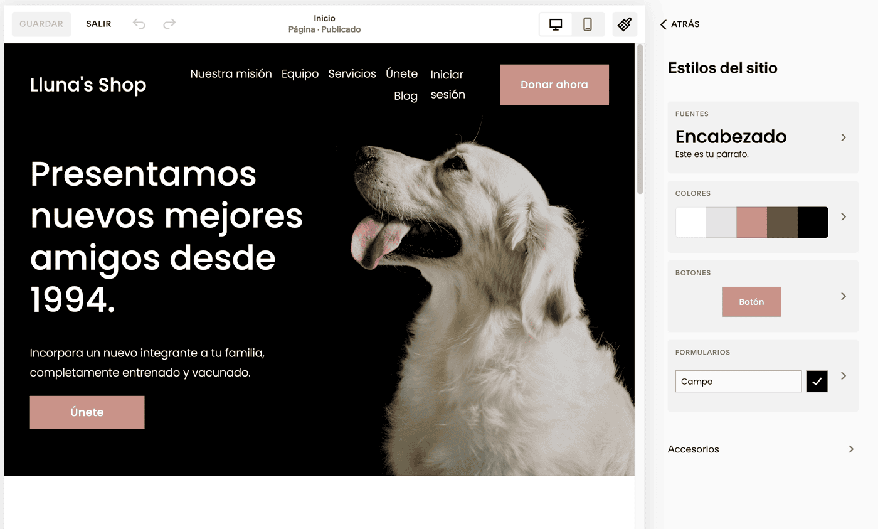Switch to mobile preview icon
Screen dimensions: 878x529
(588, 24)
